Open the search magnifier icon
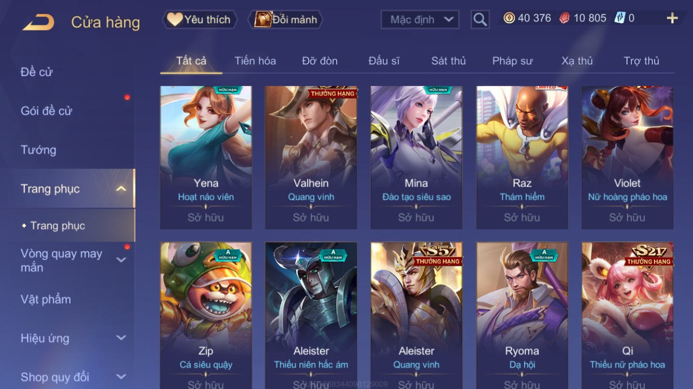Image resolution: width=693 pixels, height=389 pixels. (480, 20)
